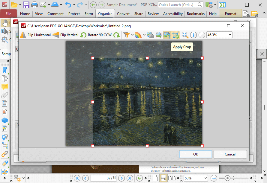267x183 pixels.
Task: Switch to the View ribbon tab
Action: 39,14
